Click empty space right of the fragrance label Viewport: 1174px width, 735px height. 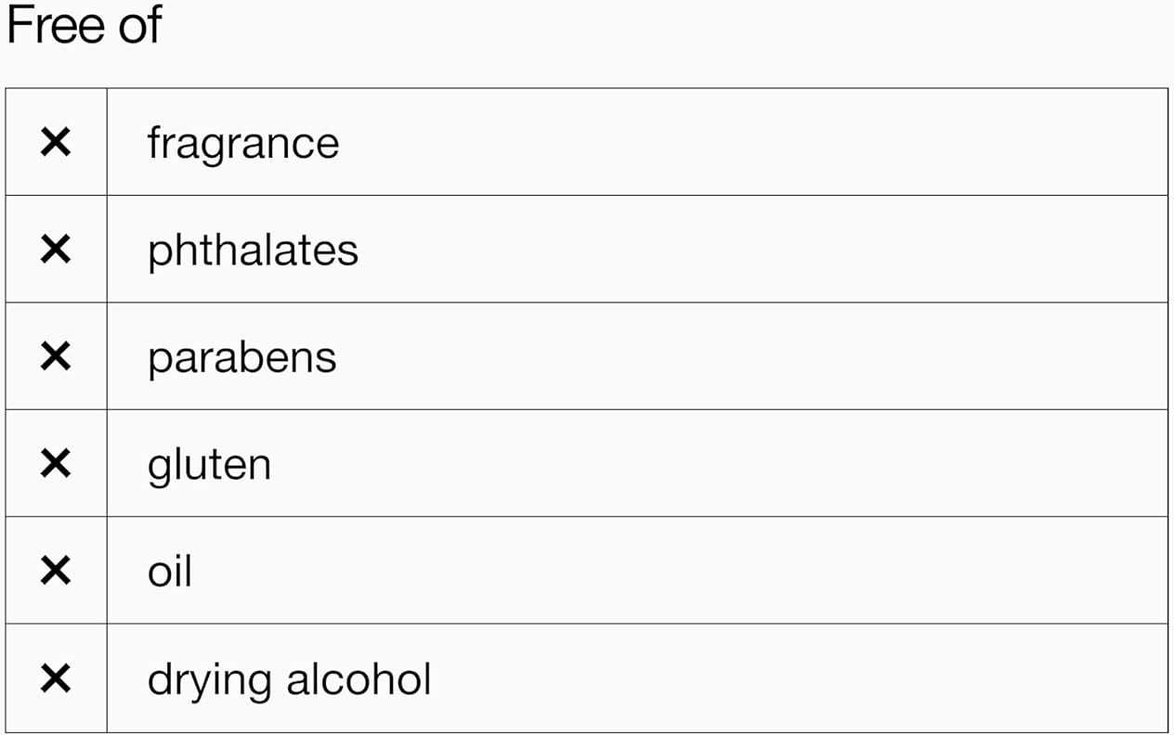pos(743,142)
